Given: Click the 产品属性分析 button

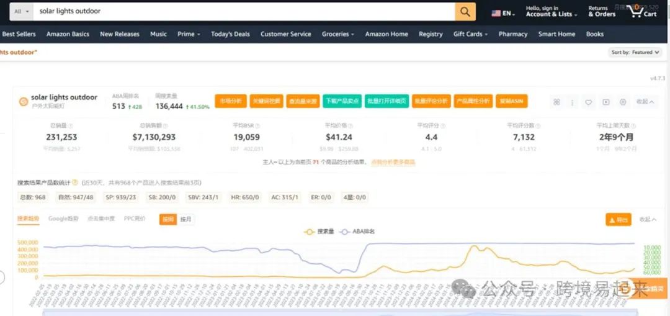Looking at the screenshot, I should pos(473,101).
